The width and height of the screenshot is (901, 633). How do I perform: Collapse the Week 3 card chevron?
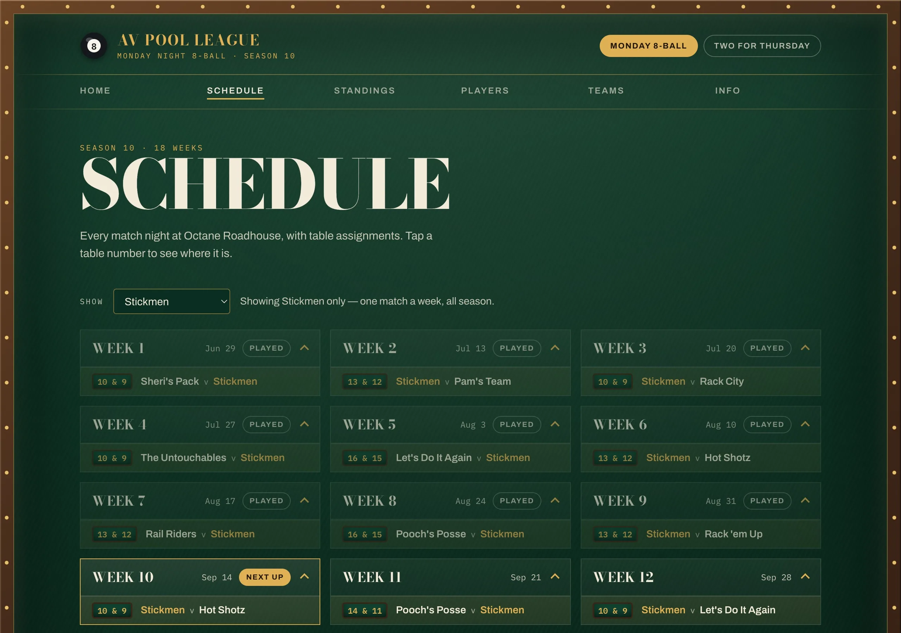point(805,348)
